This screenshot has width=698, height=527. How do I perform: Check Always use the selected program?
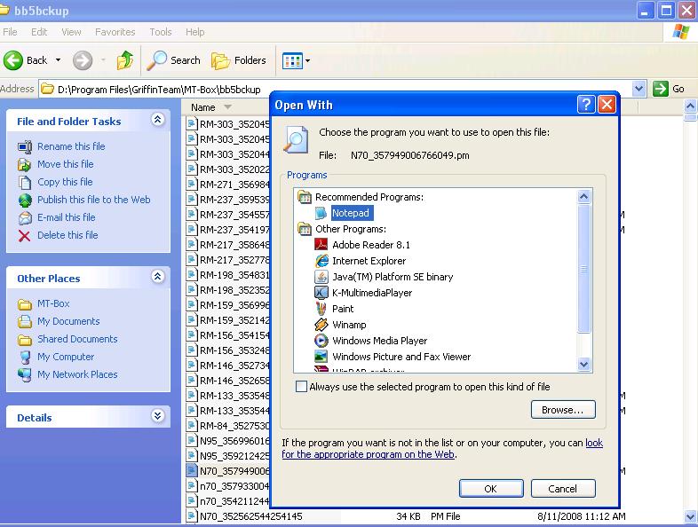click(301, 387)
